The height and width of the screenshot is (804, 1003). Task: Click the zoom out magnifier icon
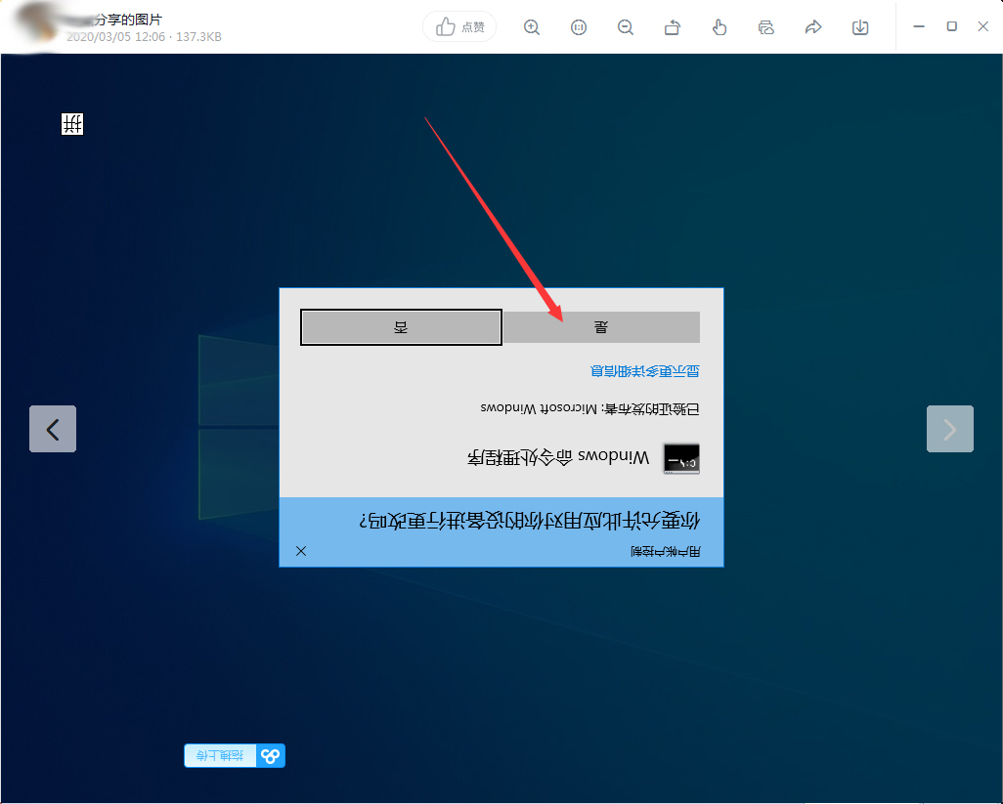coord(626,27)
